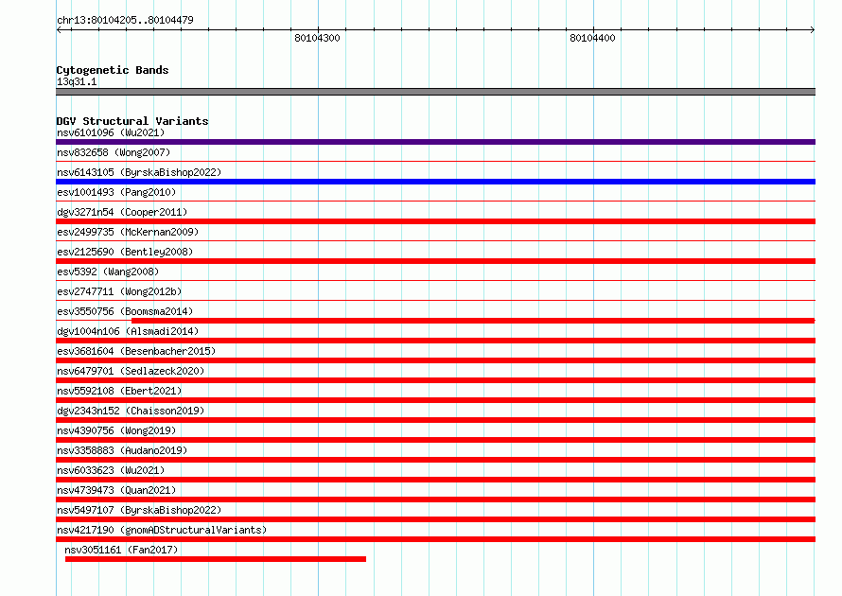Open the nsv5497107 (ByrskaBishop2022) label

[x=139, y=510]
